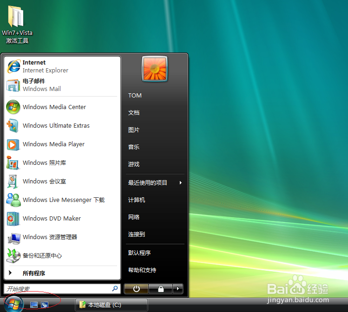Click the lock computer button
This screenshot has height=312, width=348.
click(161, 289)
